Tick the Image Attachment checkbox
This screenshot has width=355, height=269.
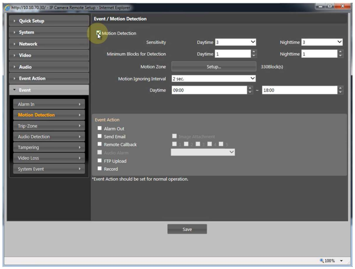coord(174,136)
